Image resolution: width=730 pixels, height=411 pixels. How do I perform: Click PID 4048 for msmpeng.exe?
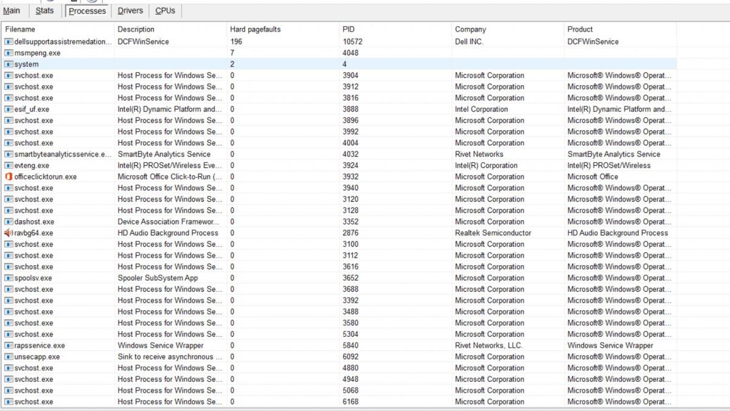pos(350,53)
